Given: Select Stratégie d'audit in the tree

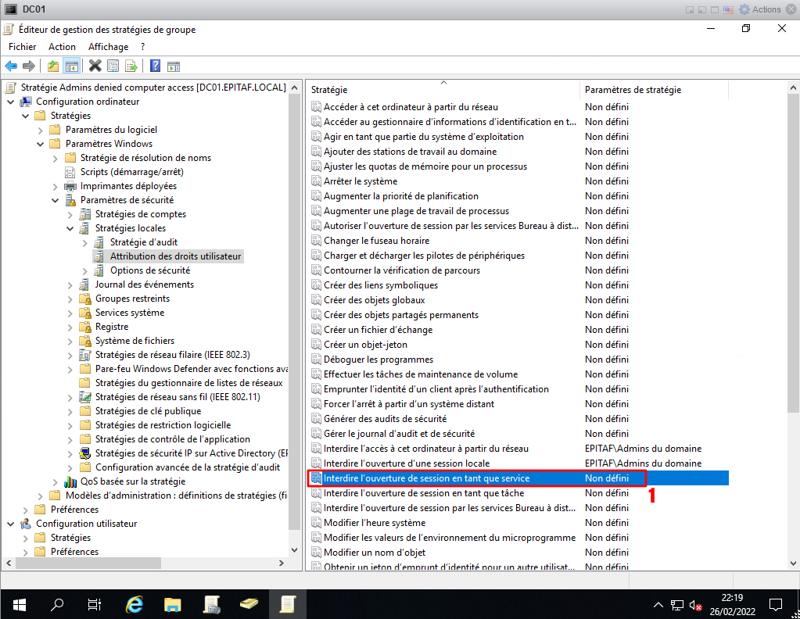Looking at the screenshot, I should (144, 242).
